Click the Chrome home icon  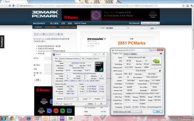coord(13,6)
